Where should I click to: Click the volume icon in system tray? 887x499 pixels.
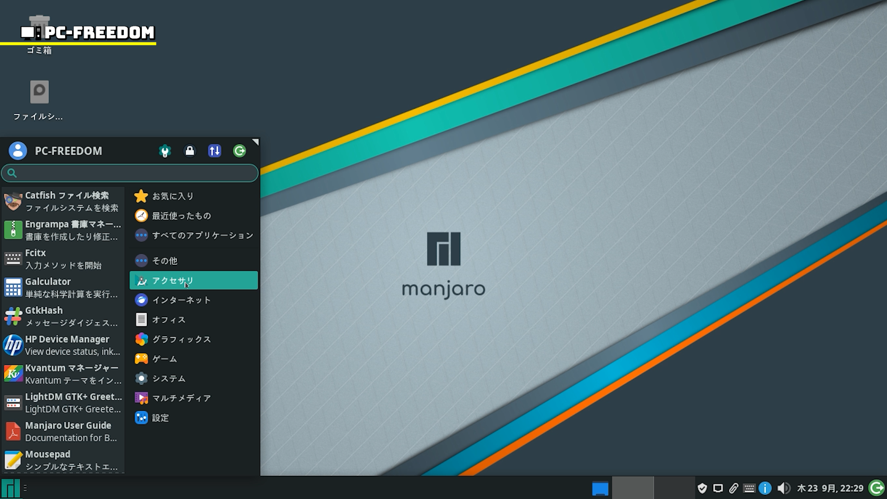[x=783, y=488]
